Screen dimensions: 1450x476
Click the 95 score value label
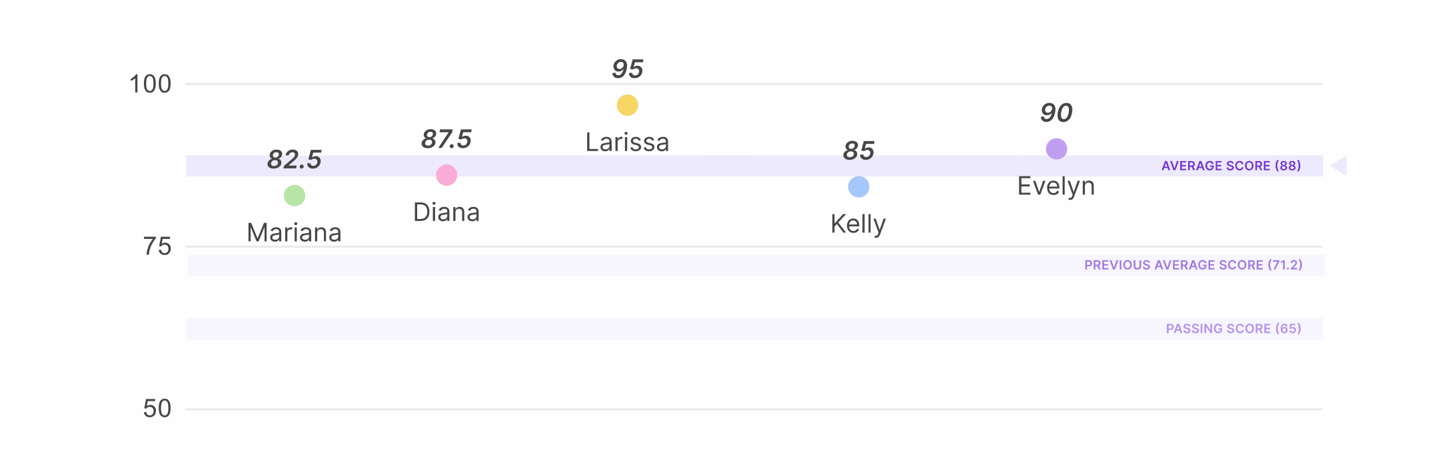coord(628,69)
